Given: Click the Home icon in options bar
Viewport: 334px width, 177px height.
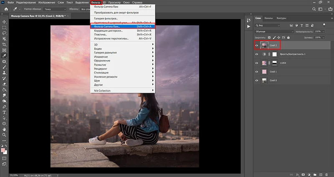Looking at the screenshot, I should (6, 9).
